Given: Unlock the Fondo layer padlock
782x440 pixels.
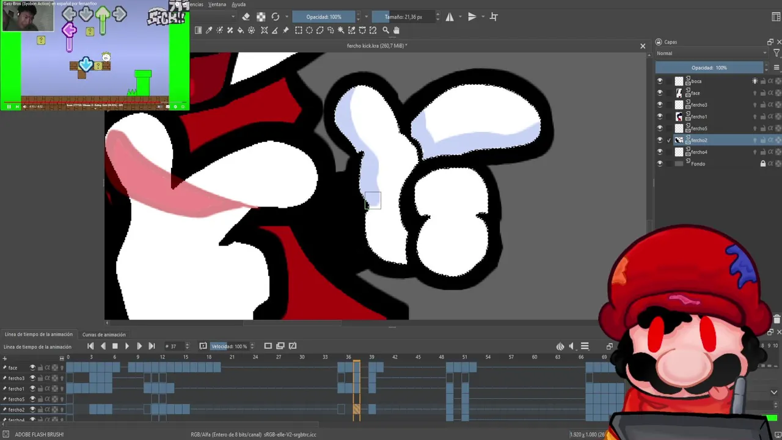Looking at the screenshot, I should point(762,164).
